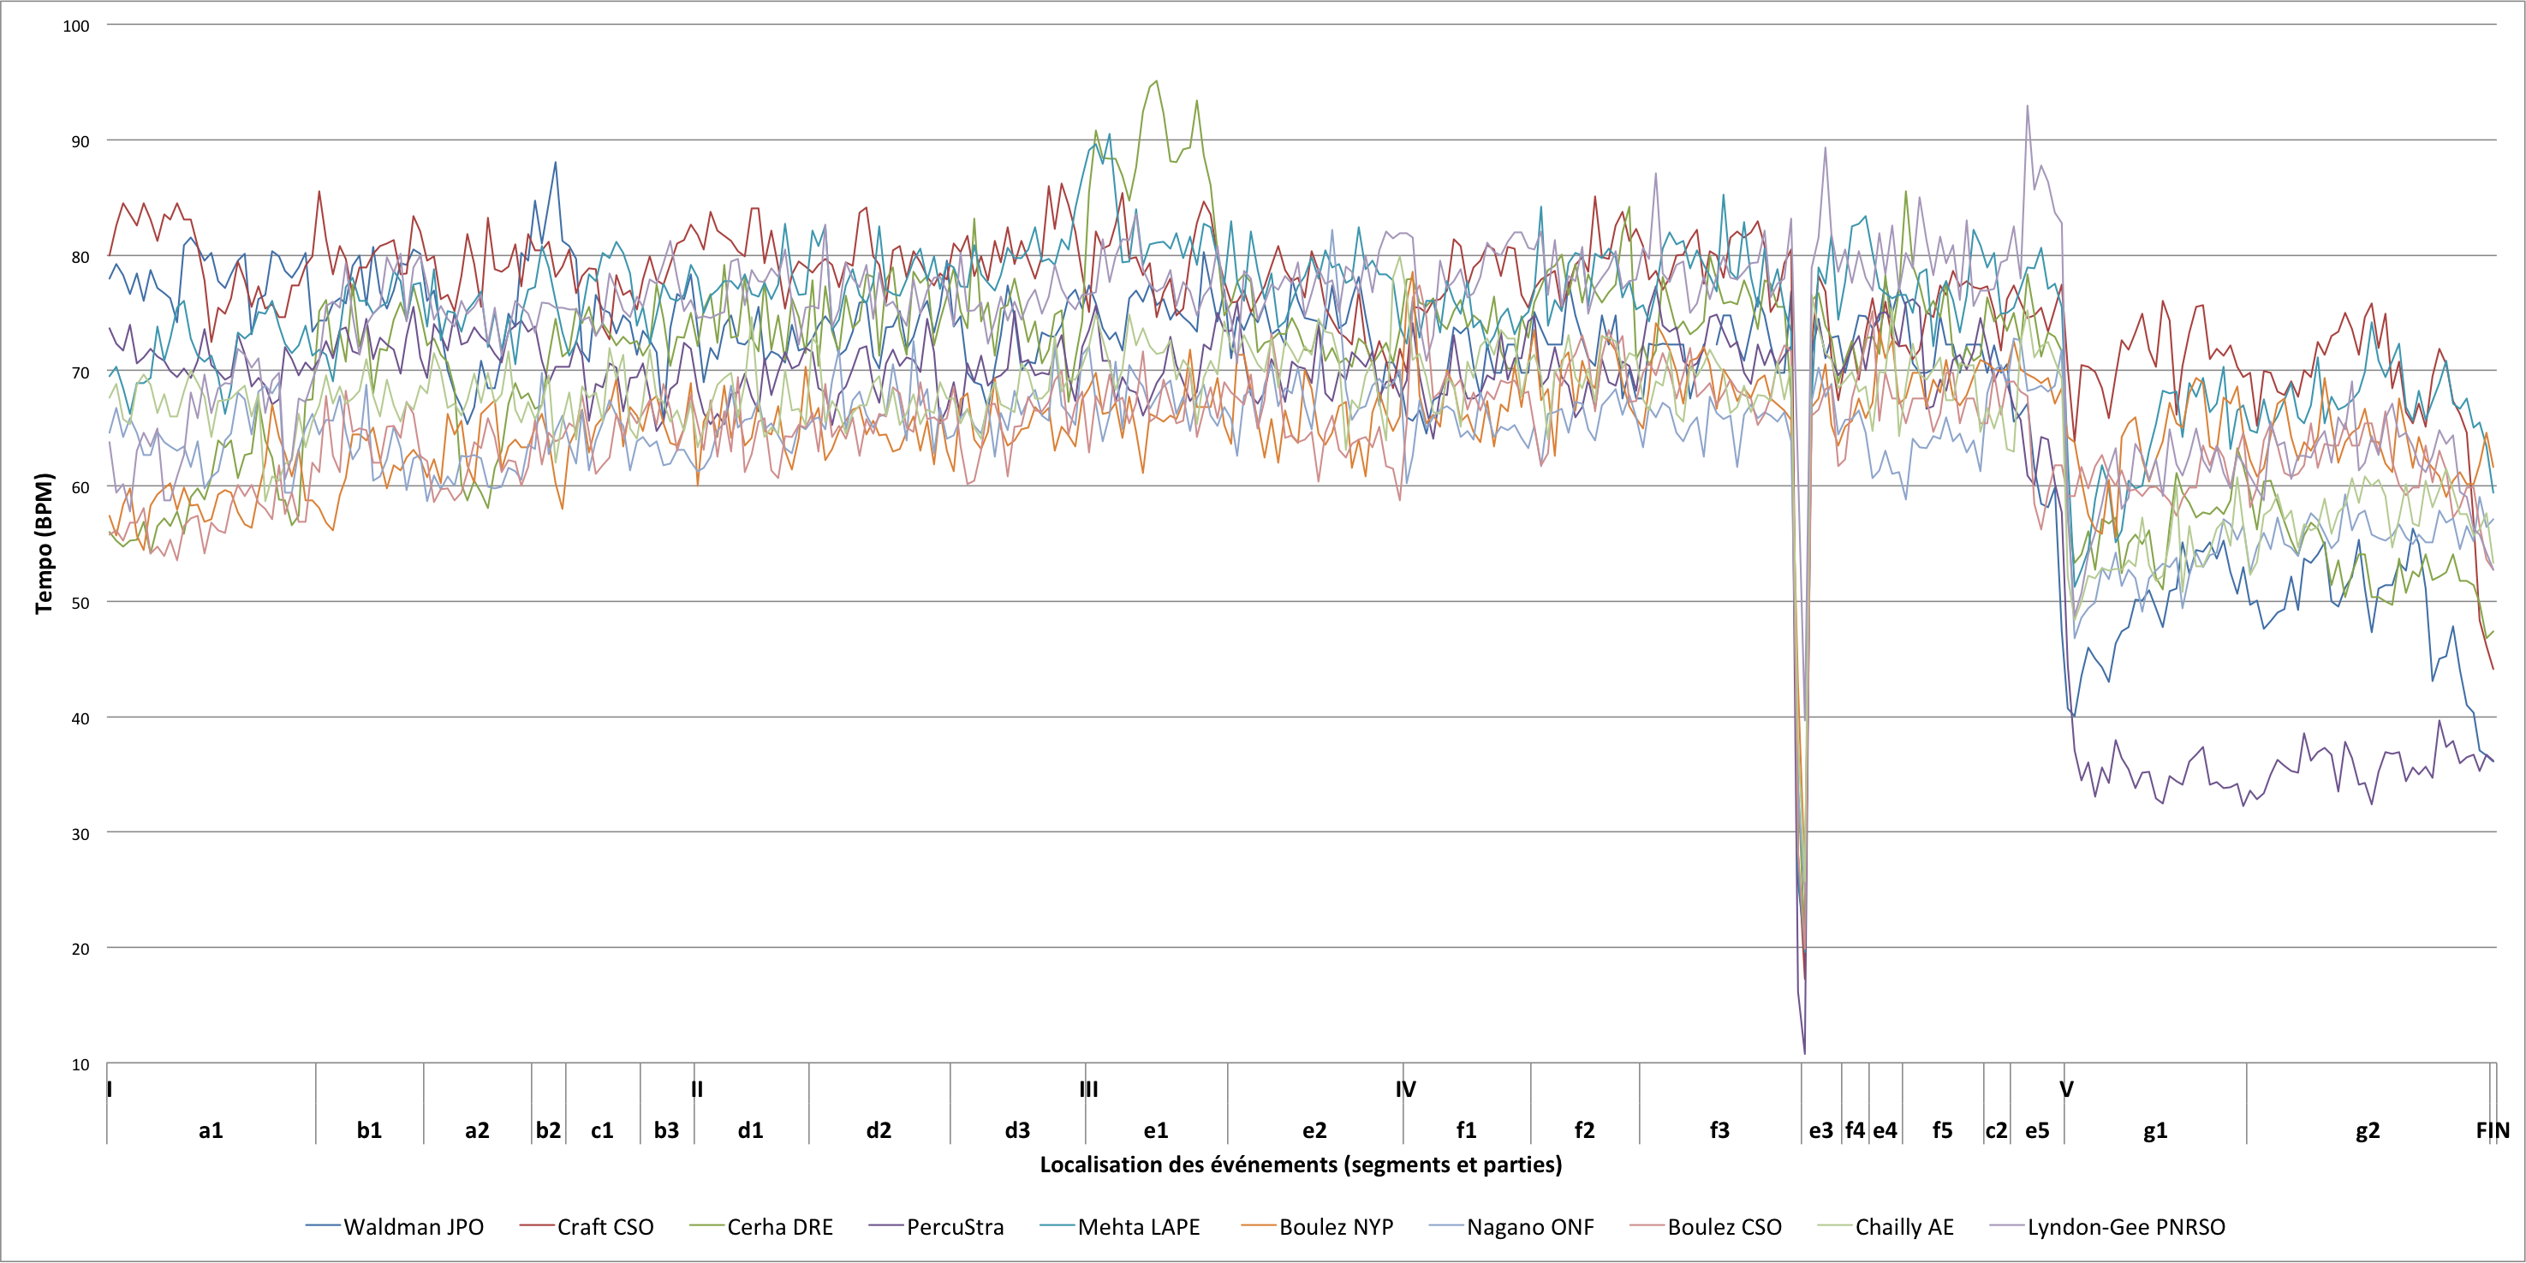Click the FIN segment label

[x=2492, y=1130]
